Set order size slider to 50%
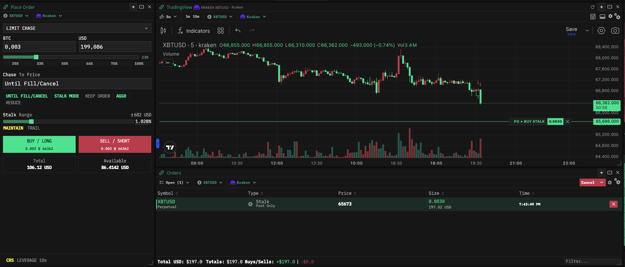 pyautogui.click(x=65, y=57)
